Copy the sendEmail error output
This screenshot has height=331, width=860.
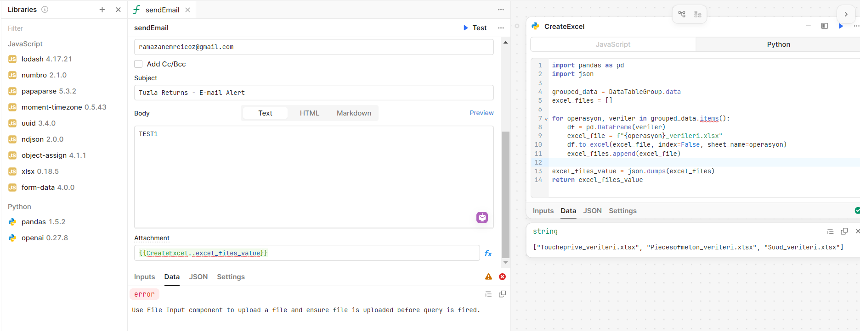[x=502, y=294]
